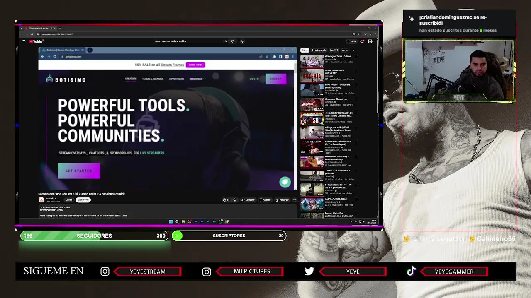Viewport: 531px width, 298px height.
Task: Click the SIGNUP button on Botisimo
Action: tap(276, 79)
